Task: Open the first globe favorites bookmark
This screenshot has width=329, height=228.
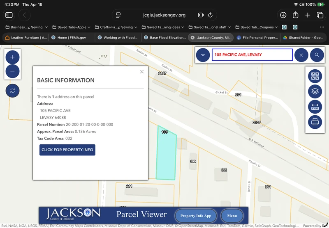Action: 284,27
